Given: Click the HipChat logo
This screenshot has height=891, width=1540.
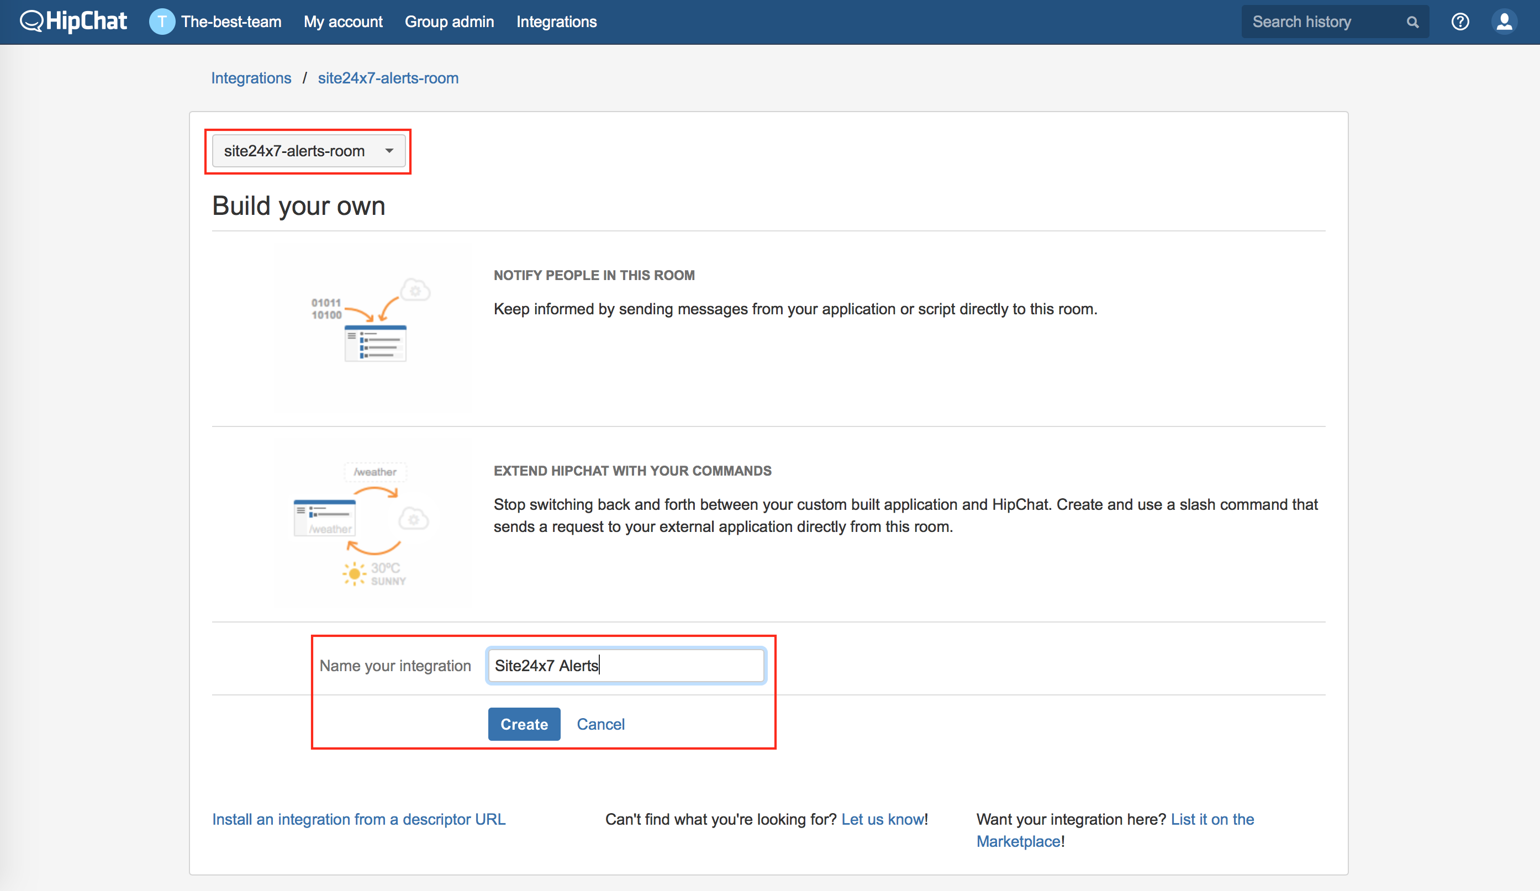Looking at the screenshot, I should click(x=73, y=22).
